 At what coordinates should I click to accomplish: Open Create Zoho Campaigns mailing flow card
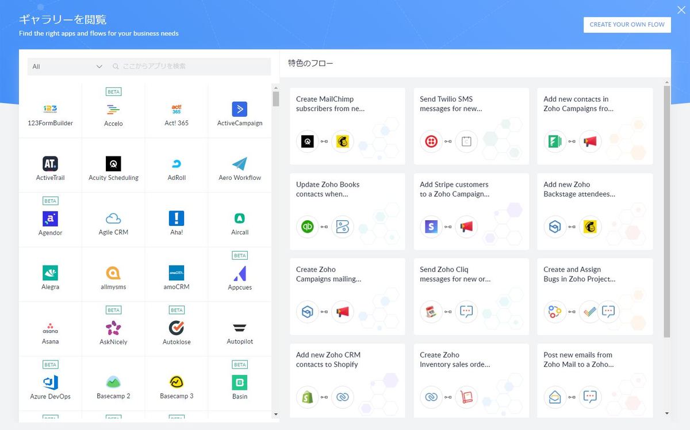347,297
